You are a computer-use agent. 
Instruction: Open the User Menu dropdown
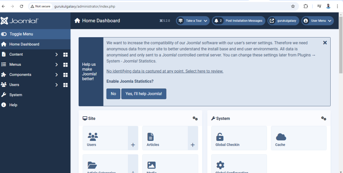pos(318,21)
